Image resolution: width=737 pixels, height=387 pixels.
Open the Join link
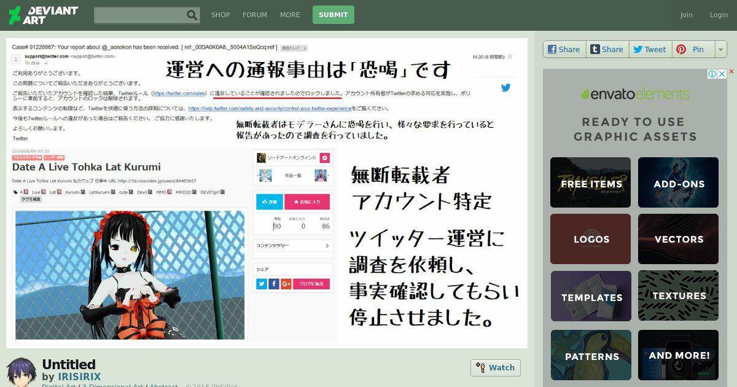(686, 15)
